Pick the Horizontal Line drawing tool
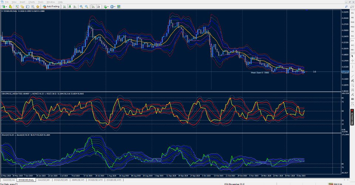Image resolution: width=355 pixels, height=185 pixels. coord(352,71)
